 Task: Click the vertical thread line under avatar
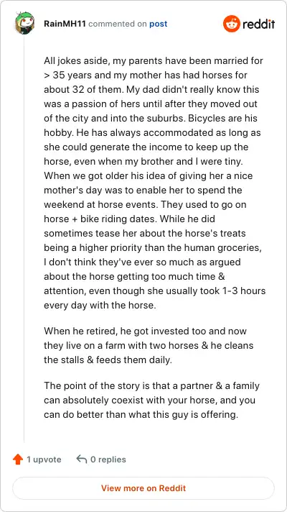(x=24, y=238)
